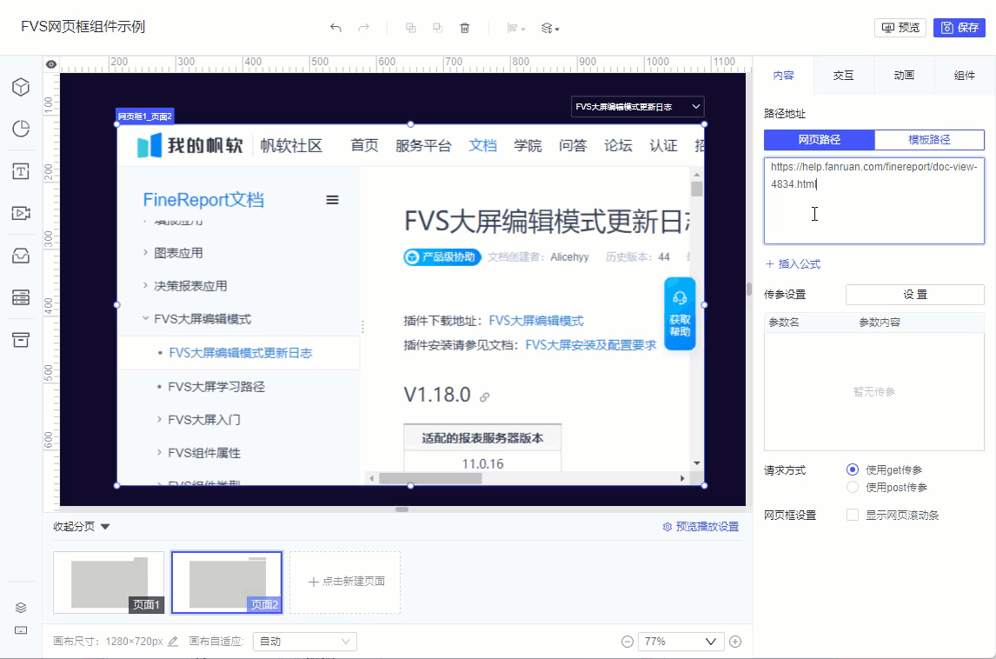Image resolution: width=996 pixels, height=659 pixels.
Task: Collapse pagination with 收起分页 toggle
Action: [82, 526]
